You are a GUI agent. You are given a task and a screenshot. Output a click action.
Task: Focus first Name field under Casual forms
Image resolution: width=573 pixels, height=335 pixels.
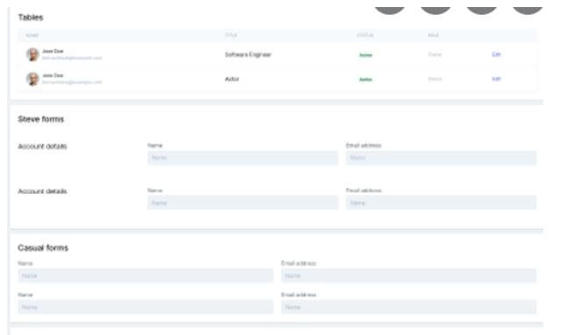tap(146, 276)
